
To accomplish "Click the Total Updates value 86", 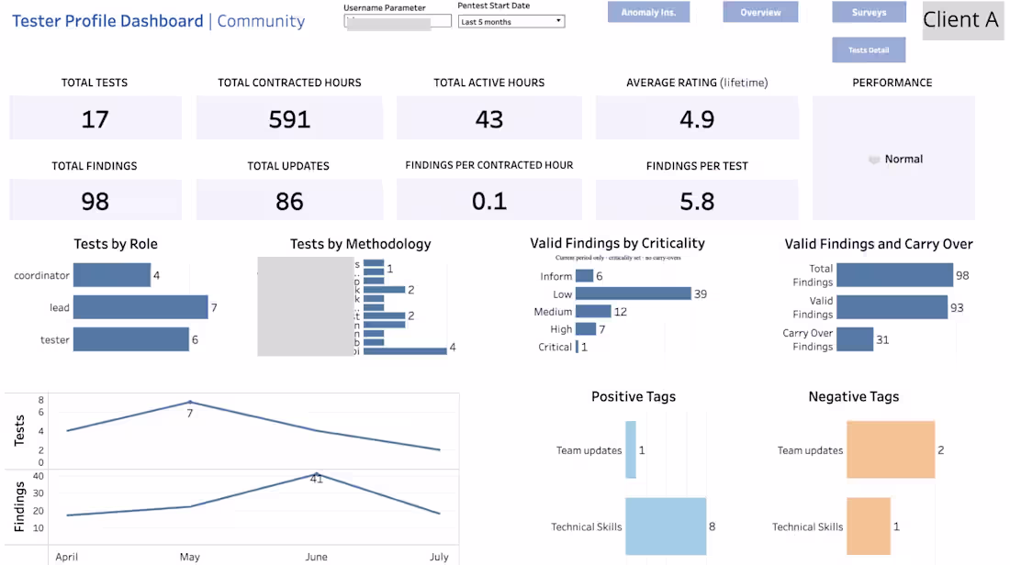I will point(290,202).
